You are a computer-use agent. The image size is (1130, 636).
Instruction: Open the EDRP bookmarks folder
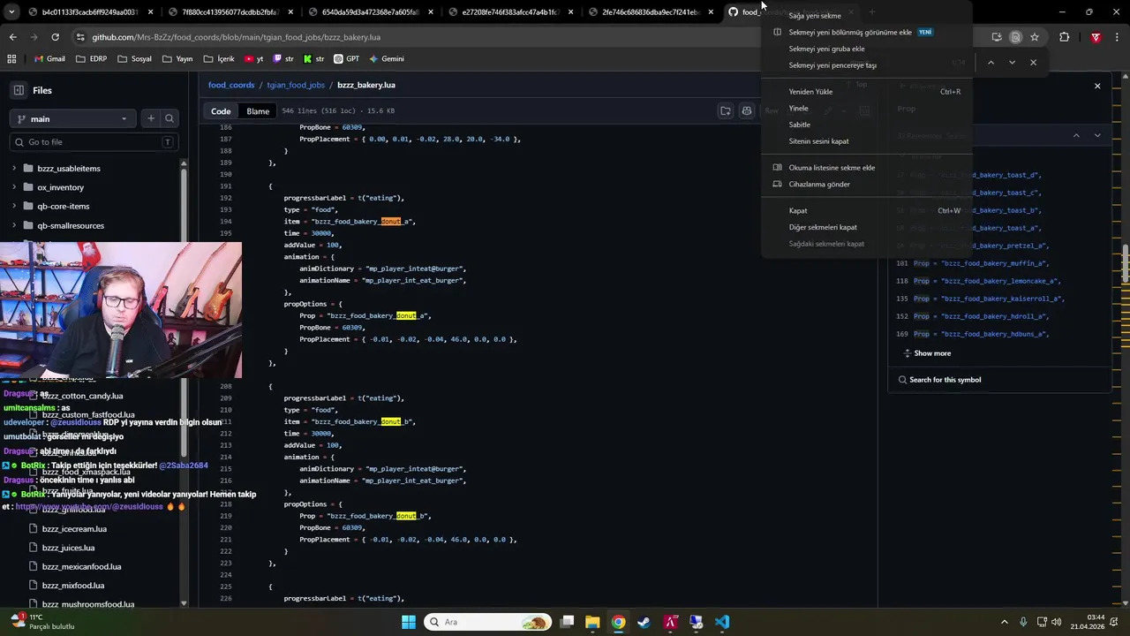(92, 58)
